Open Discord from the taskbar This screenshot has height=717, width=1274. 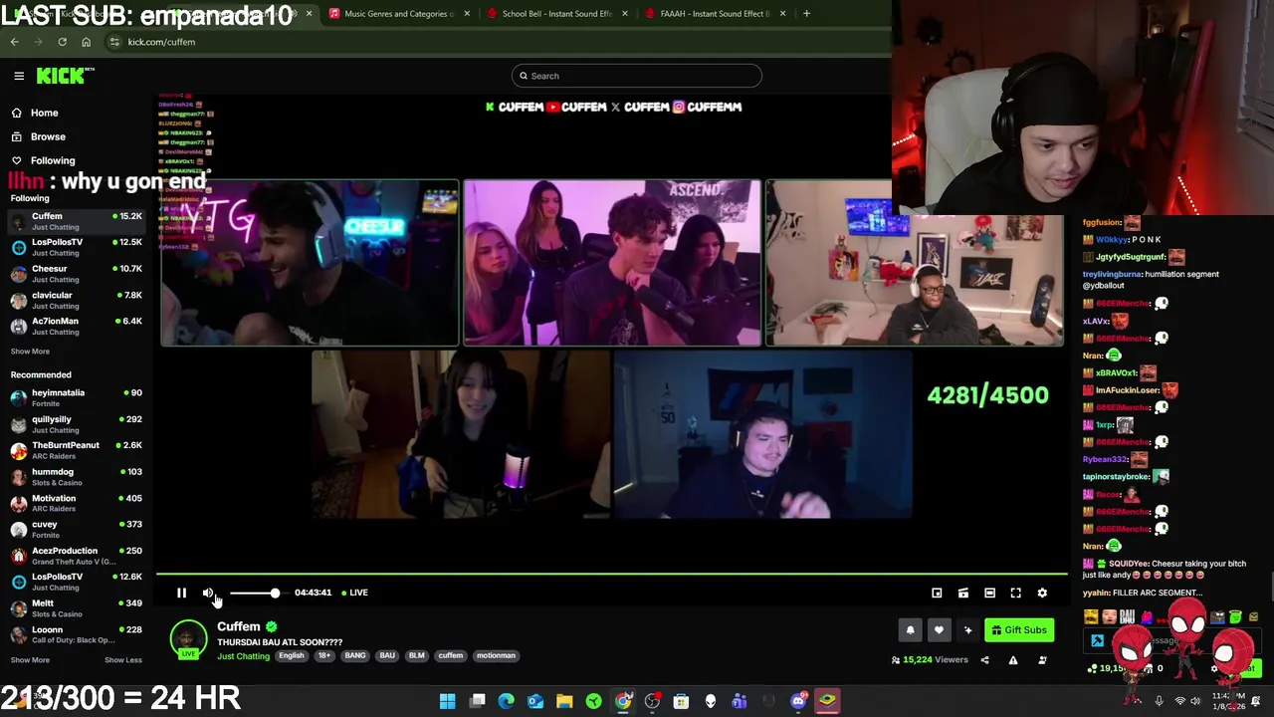[x=797, y=701]
